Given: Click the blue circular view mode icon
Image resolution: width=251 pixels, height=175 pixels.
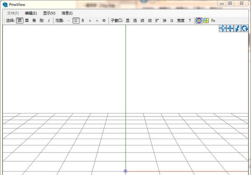Looking at the screenshot, I should tap(199, 20).
